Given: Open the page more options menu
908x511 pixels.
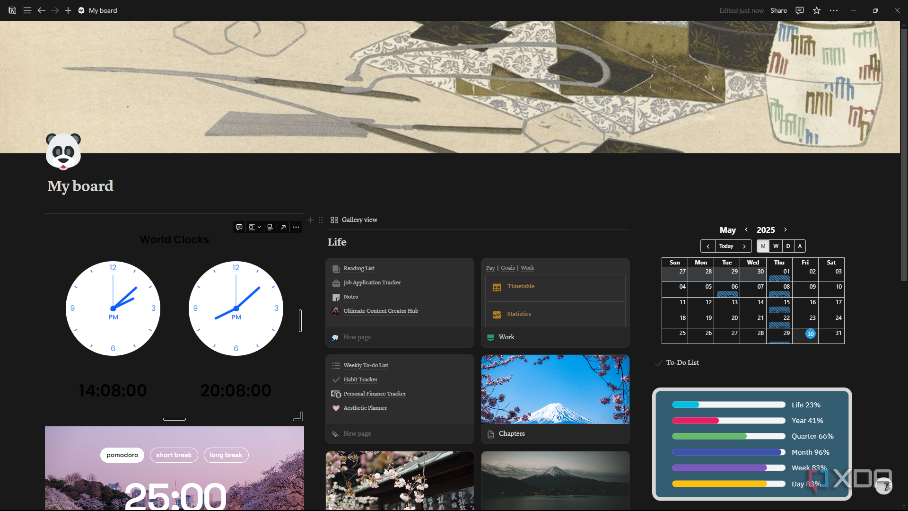Looking at the screenshot, I should tap(834, 10).
